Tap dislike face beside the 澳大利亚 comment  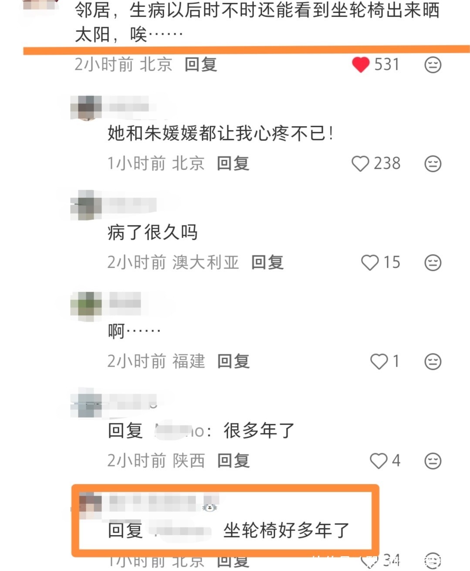(433, 263)
